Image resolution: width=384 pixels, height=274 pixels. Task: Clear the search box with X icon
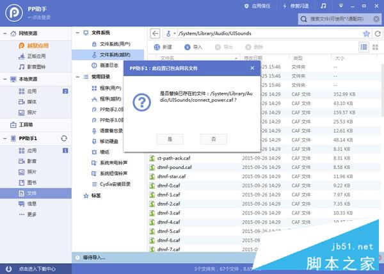pyautogui.click(x=376, y=19)
